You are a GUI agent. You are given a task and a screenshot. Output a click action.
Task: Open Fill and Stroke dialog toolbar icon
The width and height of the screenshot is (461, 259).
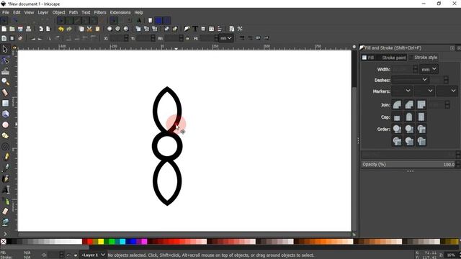coord(187,29)
